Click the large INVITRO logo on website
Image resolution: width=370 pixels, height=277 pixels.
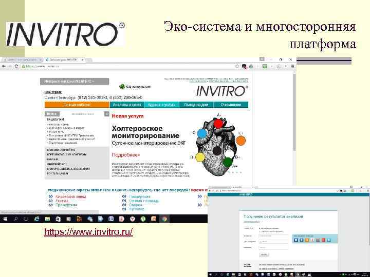[223, 91]
